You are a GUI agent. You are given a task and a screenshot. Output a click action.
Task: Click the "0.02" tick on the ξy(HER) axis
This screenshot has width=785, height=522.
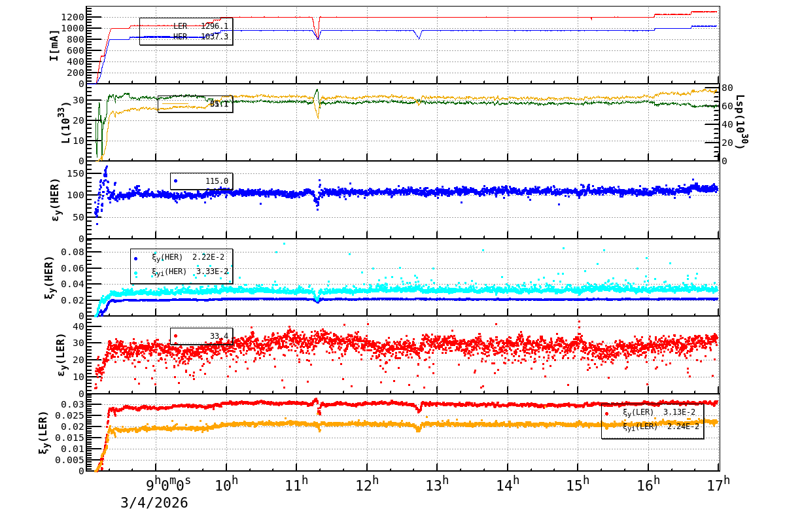pos(74,300)
